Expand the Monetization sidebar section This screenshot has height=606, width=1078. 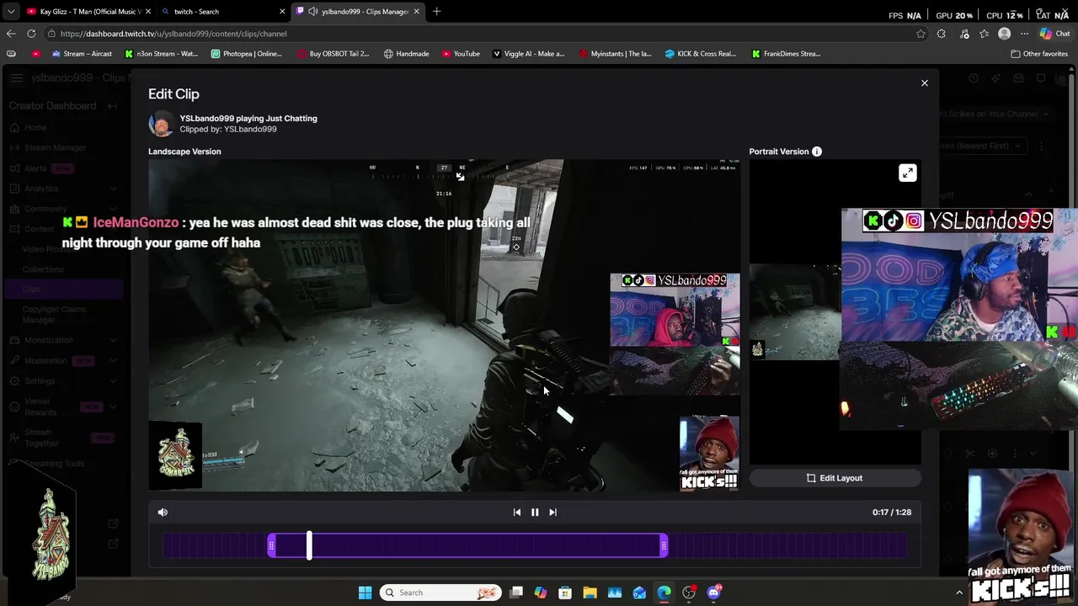(114, 340)
